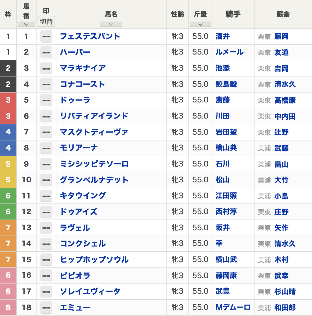Open horse page for コナコースト

click(82, 84)
